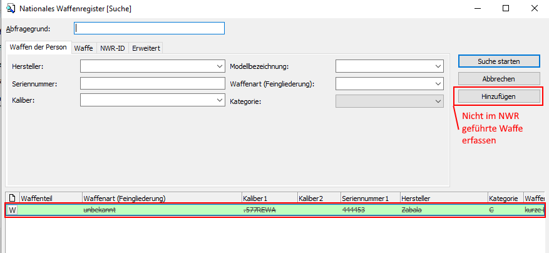Click Hinzufügen to add a weapon
Viewport: 549px width, 253px height.
[x=498, y=96]
